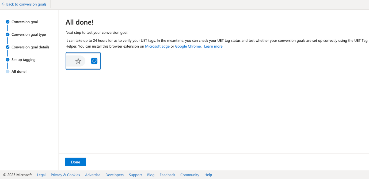Click the star icon in the illustration
Screen dimensions: 369x179
78,61
